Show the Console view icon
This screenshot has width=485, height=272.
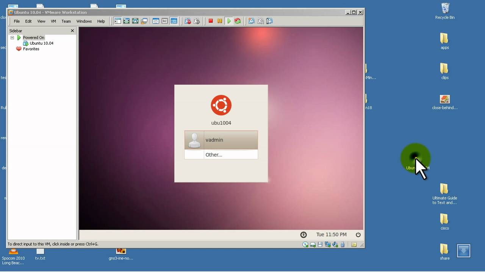tap(174, 21)
